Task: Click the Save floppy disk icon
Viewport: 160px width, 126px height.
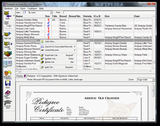Action: tap(7, 85)
